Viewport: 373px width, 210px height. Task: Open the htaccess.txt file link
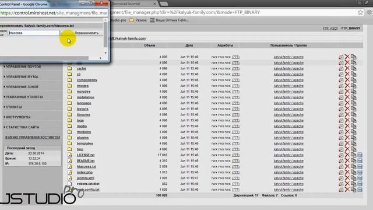point(87,167)
